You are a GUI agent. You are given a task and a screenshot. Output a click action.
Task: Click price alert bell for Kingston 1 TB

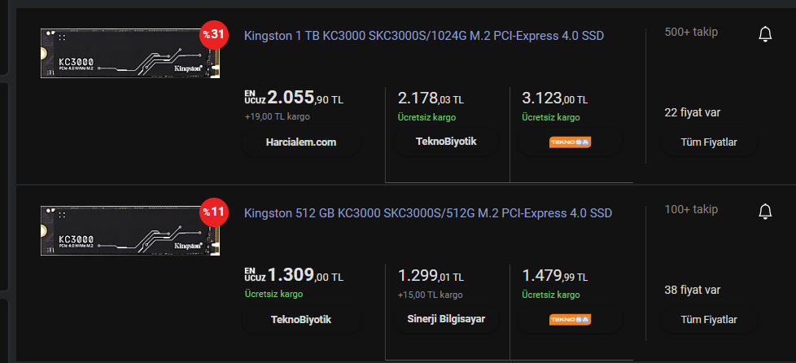(765, 34)
